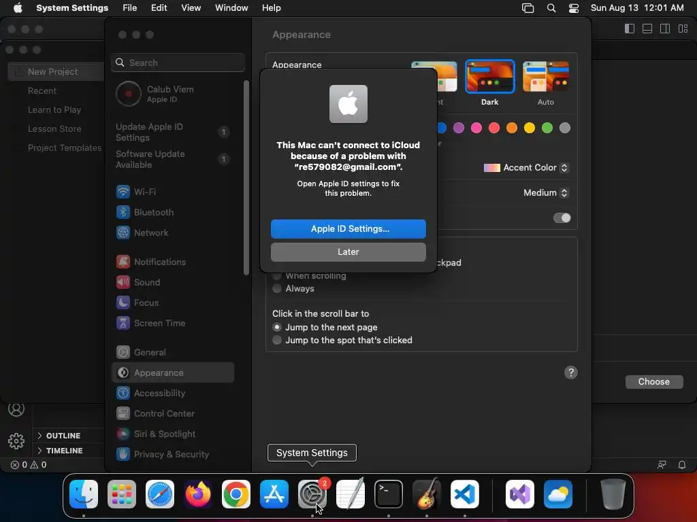Viewport: 697px width, 522px height.
Task: Open Visual Studio Code in Dock
Action: point(464,494)
